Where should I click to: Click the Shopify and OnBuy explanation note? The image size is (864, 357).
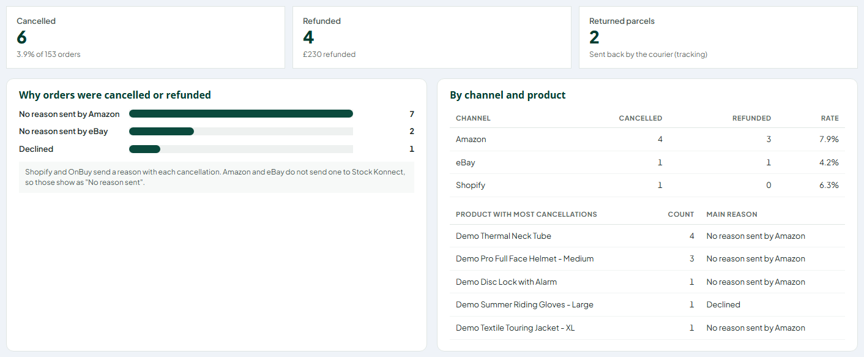[x=217, y=178]
